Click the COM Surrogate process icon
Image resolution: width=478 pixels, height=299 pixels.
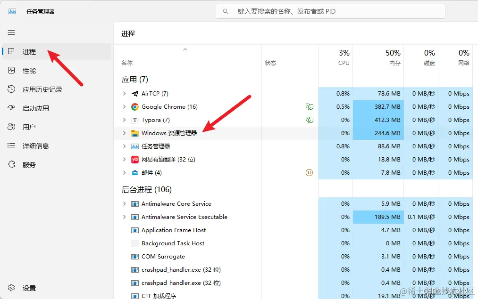135,257
